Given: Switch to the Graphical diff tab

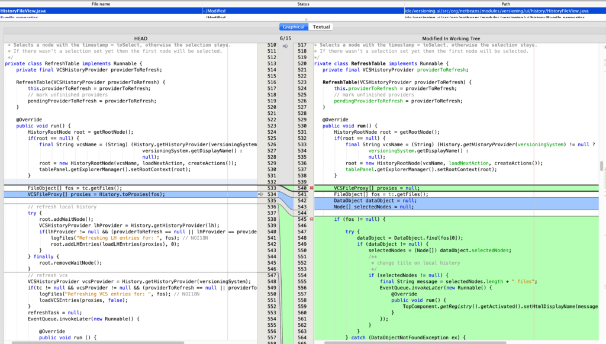Looking at the screenshot, I should [x=294, y=27].
